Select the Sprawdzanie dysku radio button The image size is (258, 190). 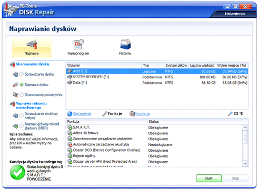click(x=22, y=74)
